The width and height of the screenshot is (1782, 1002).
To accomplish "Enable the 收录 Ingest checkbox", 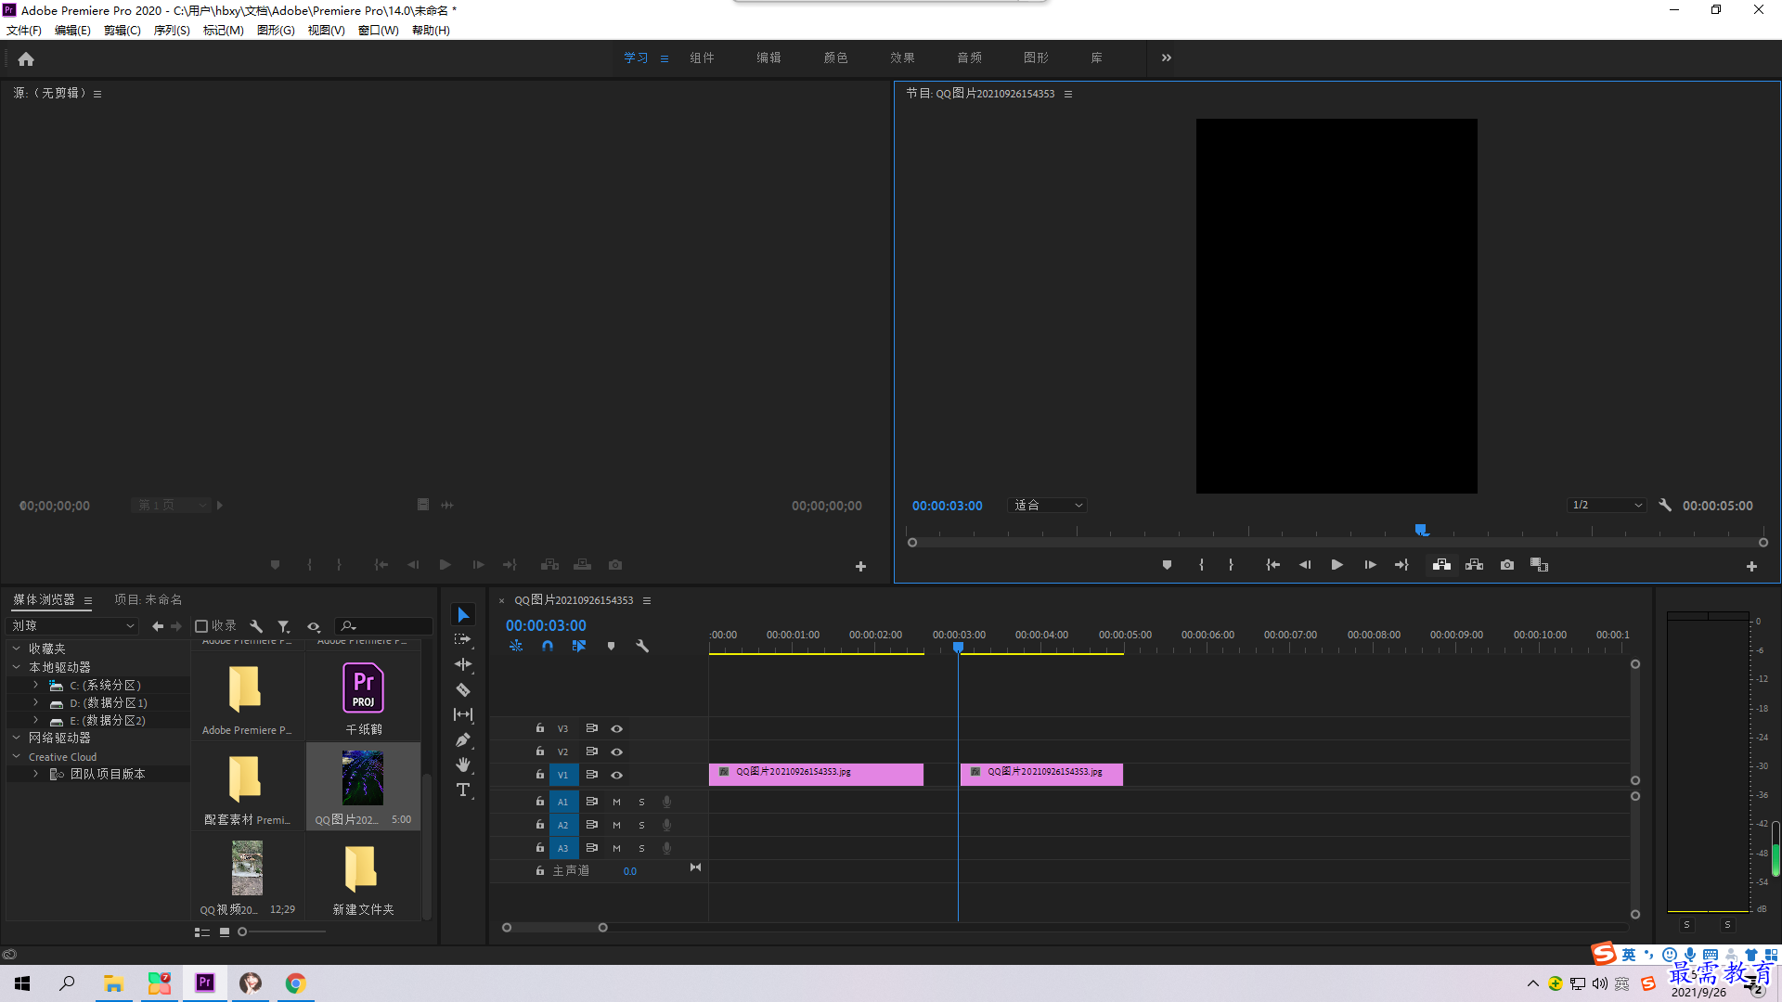I will (201, 626).
